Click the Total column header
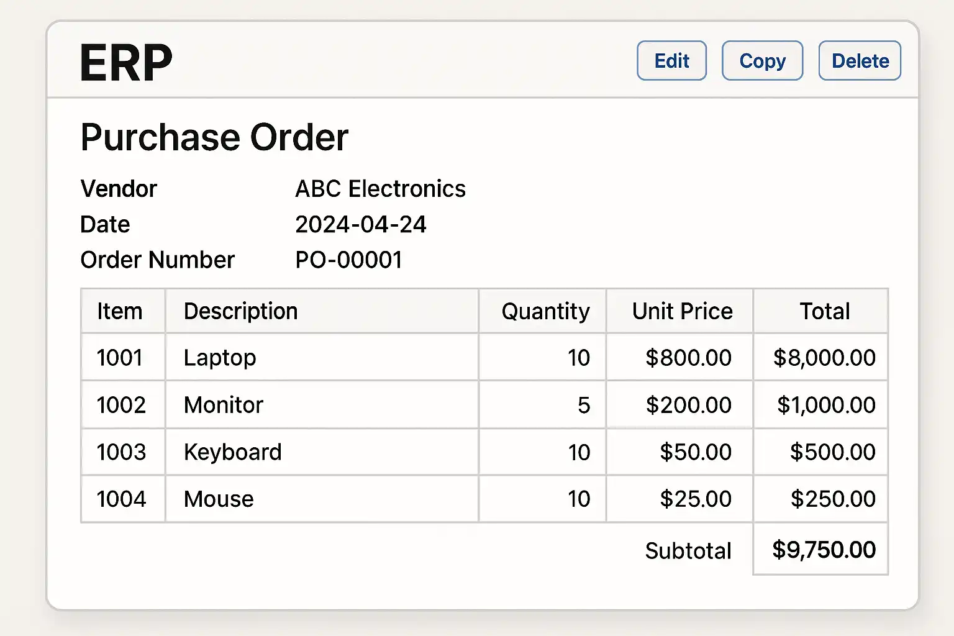The height and width of the screenshot is (636, 954). (824, 311)
